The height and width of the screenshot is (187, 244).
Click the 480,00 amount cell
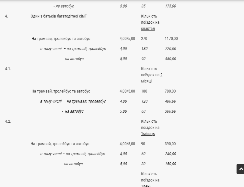click(x=170, y=101)
